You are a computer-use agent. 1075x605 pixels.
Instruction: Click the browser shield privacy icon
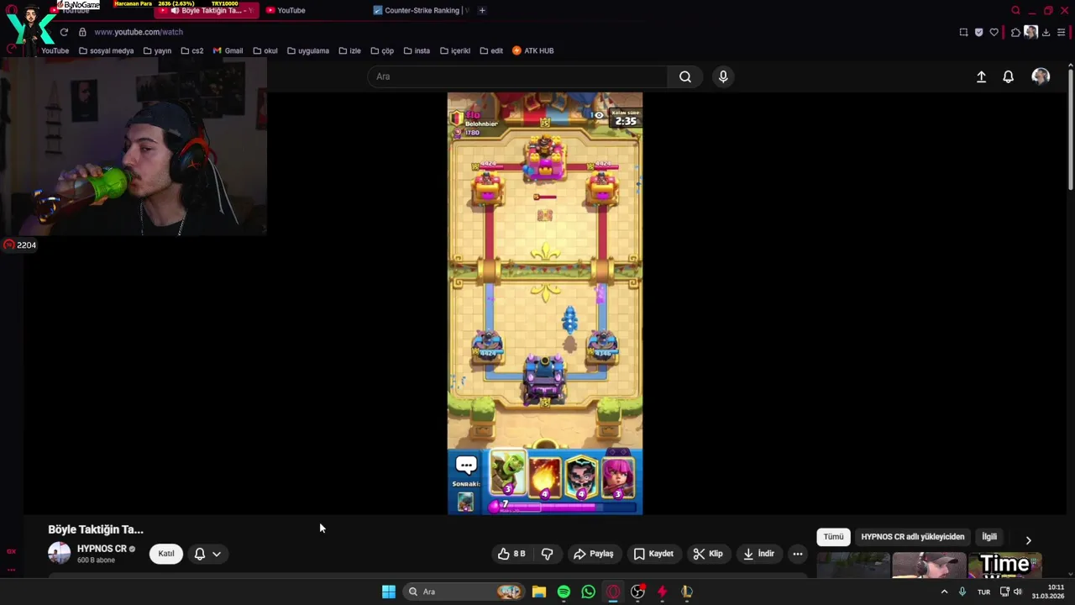click(978, 32)
